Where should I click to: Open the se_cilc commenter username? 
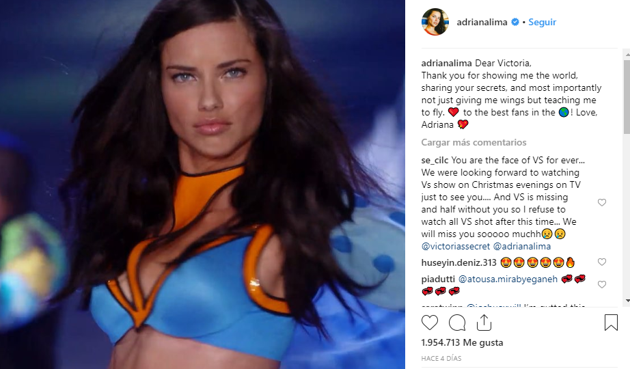point(435,160)
